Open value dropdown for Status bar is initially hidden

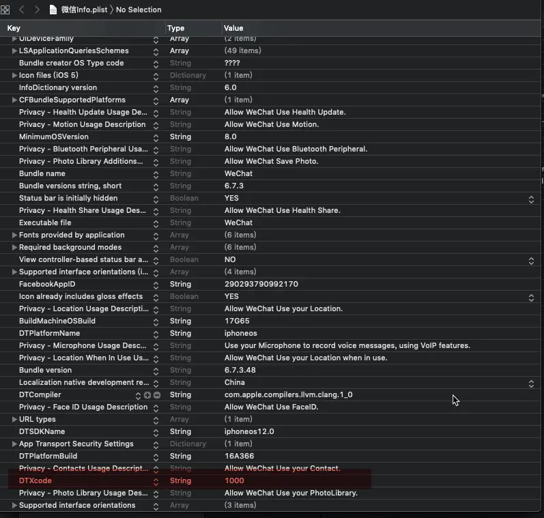click(x=531, y=199)
